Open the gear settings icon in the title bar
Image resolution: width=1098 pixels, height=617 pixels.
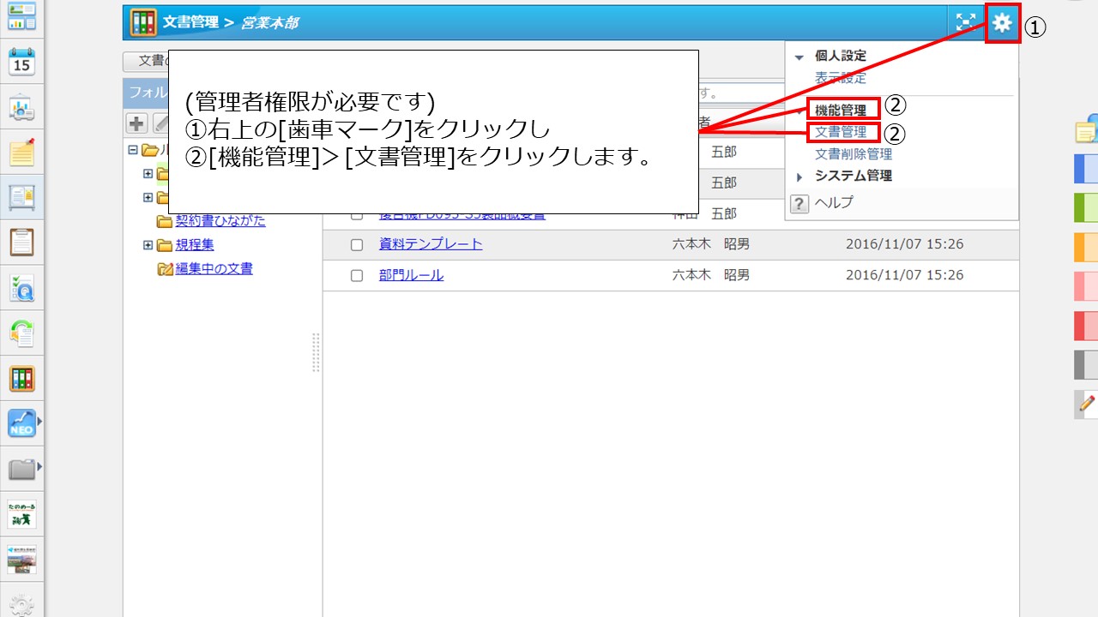(x=1001, y=23)
